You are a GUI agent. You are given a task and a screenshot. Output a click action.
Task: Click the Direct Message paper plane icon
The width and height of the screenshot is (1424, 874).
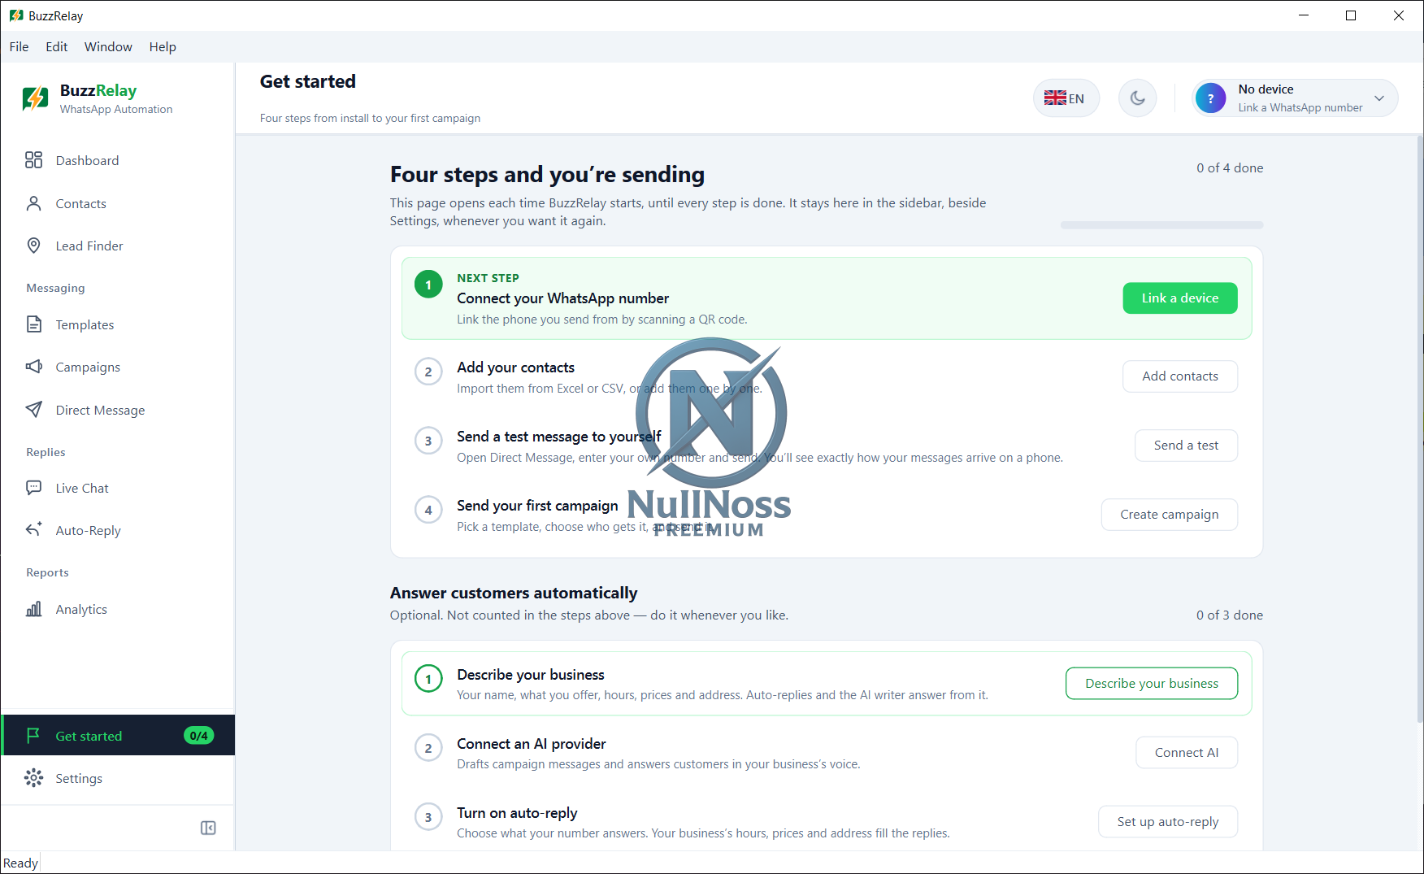[x=33, y=410]
